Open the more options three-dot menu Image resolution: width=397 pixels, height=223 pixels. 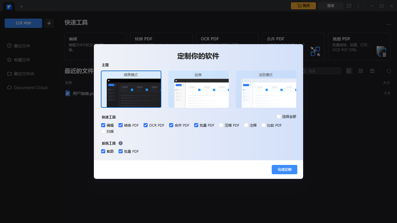(358, 6)
